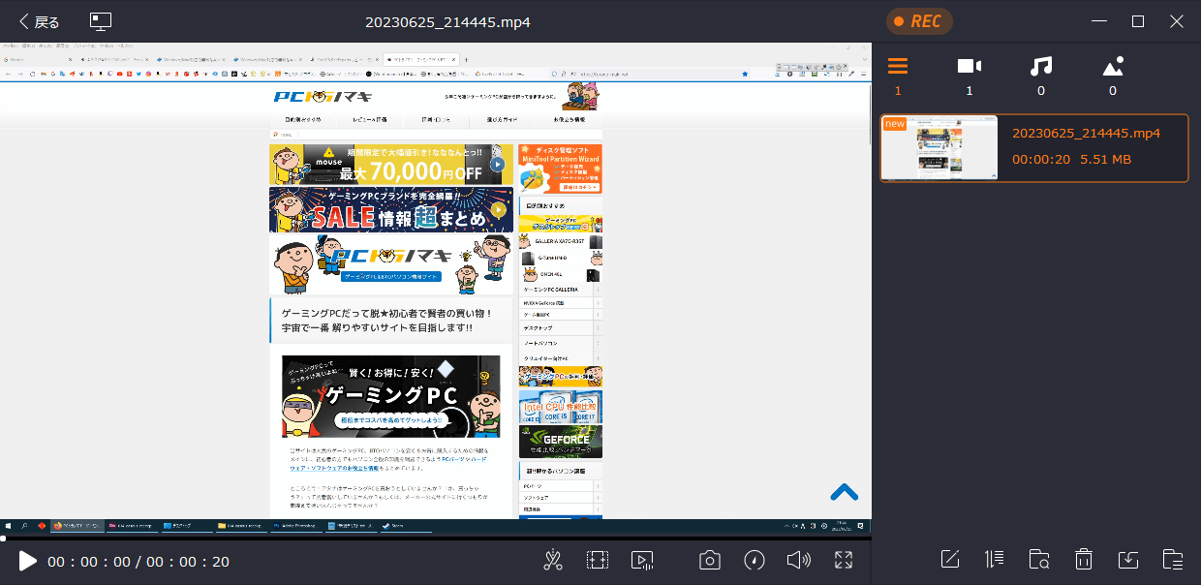The width and height of the screenshot is (1201, 585).
Task: Click the 5.51 MB file size text
Action: 1107,159
